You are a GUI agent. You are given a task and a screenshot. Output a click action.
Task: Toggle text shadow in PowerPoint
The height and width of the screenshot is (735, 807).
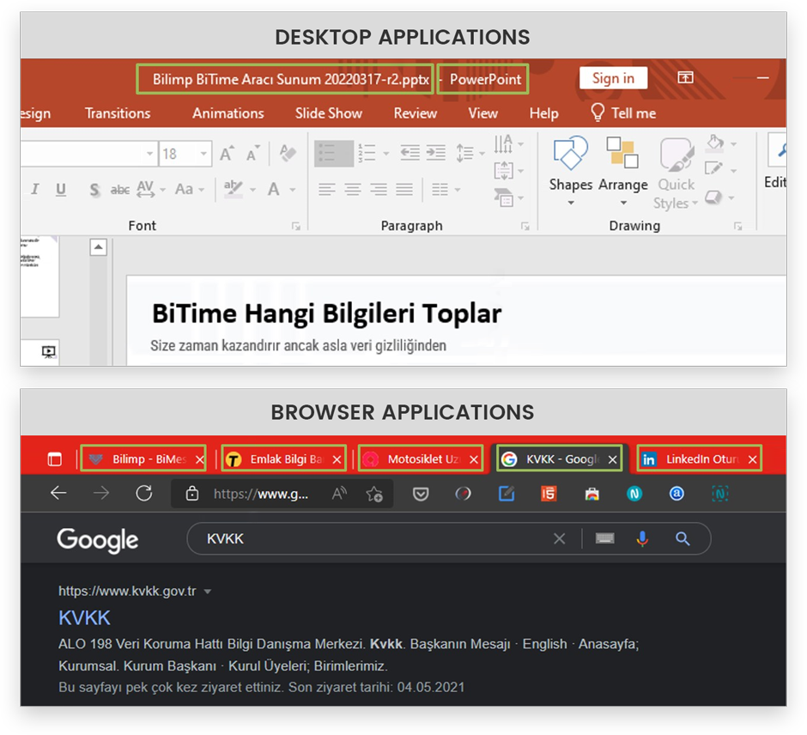(94, 190)
